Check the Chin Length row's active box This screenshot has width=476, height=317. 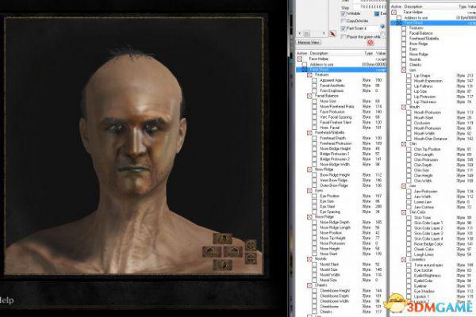pyautogui.click(x=409, y=155)
